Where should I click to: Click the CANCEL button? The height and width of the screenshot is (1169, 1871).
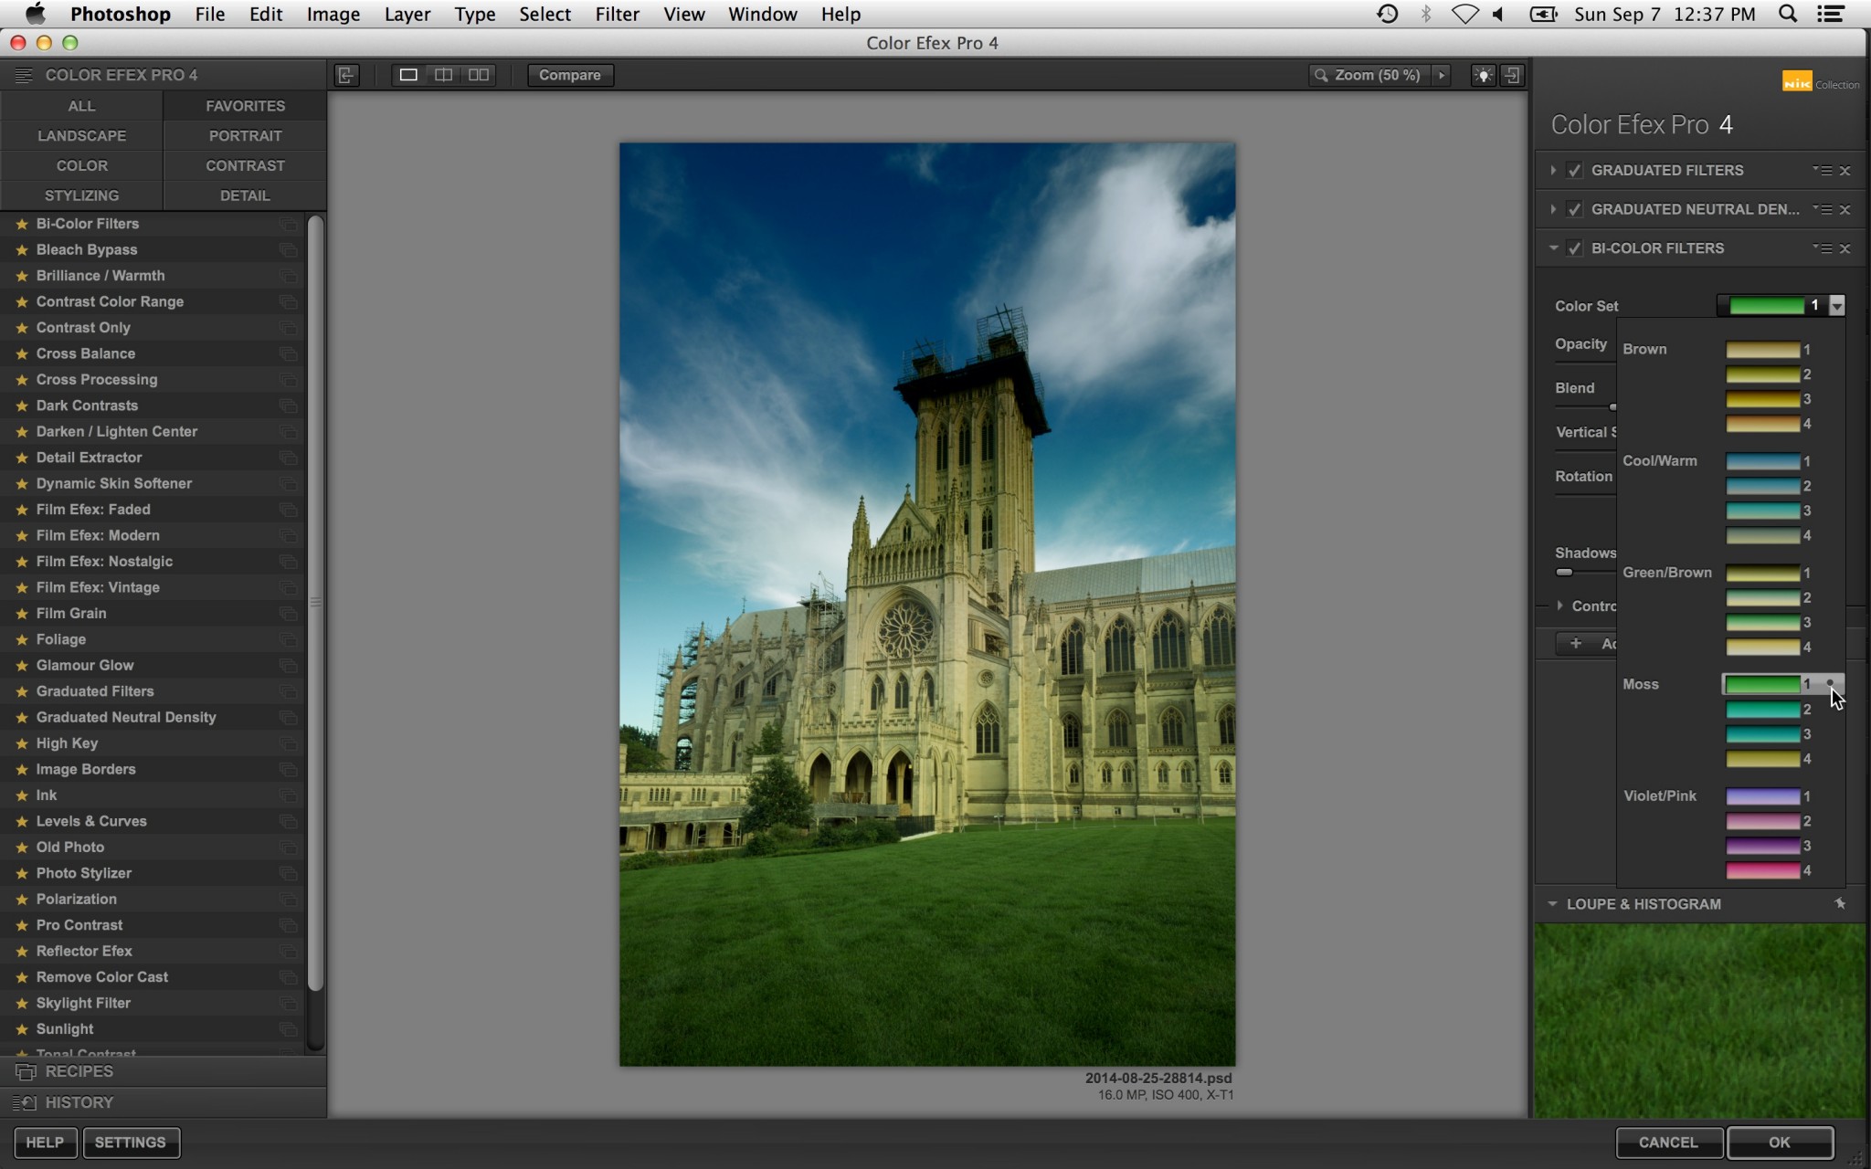pyautogui.click(x=1668, y=1142)
